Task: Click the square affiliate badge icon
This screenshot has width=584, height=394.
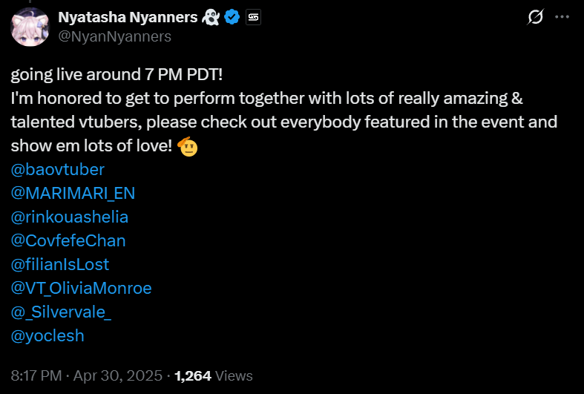Action: pos(253,18)
